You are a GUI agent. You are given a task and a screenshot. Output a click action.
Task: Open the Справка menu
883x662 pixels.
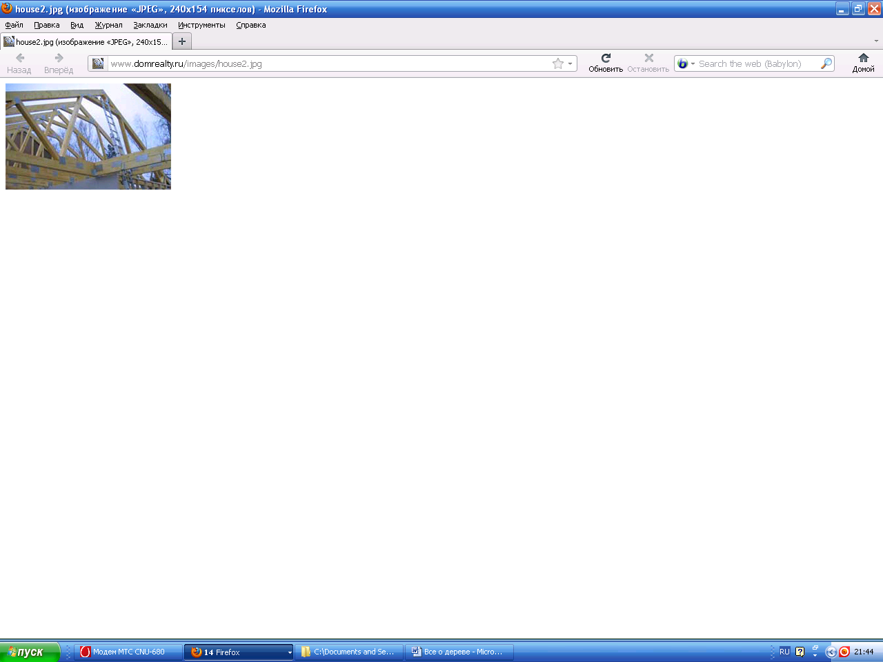250,25
